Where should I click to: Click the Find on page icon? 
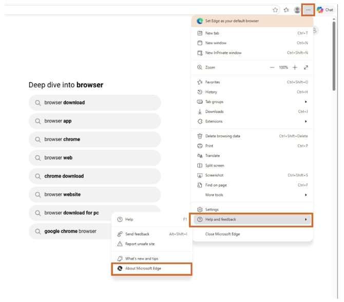[200, 185]
